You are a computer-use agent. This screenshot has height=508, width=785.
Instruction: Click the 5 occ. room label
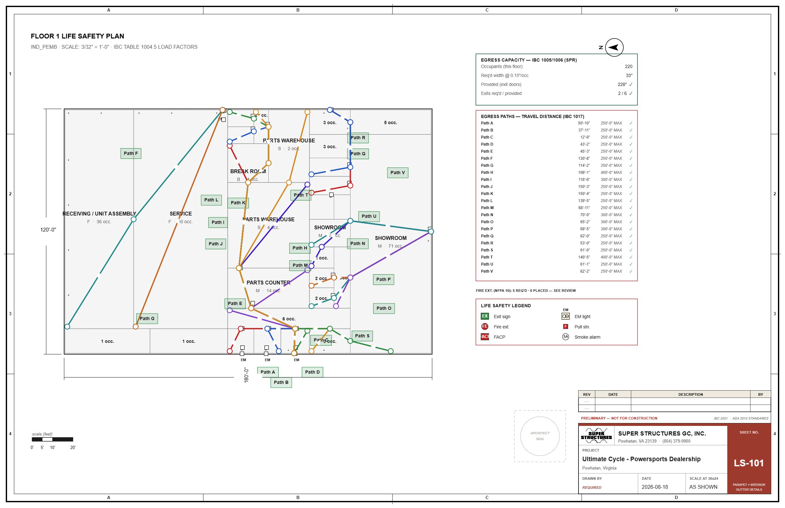[391, 123]
